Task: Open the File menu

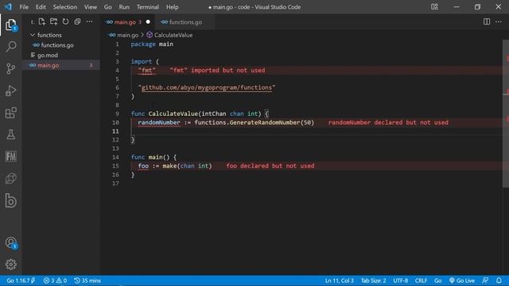Action: point(24,7)
